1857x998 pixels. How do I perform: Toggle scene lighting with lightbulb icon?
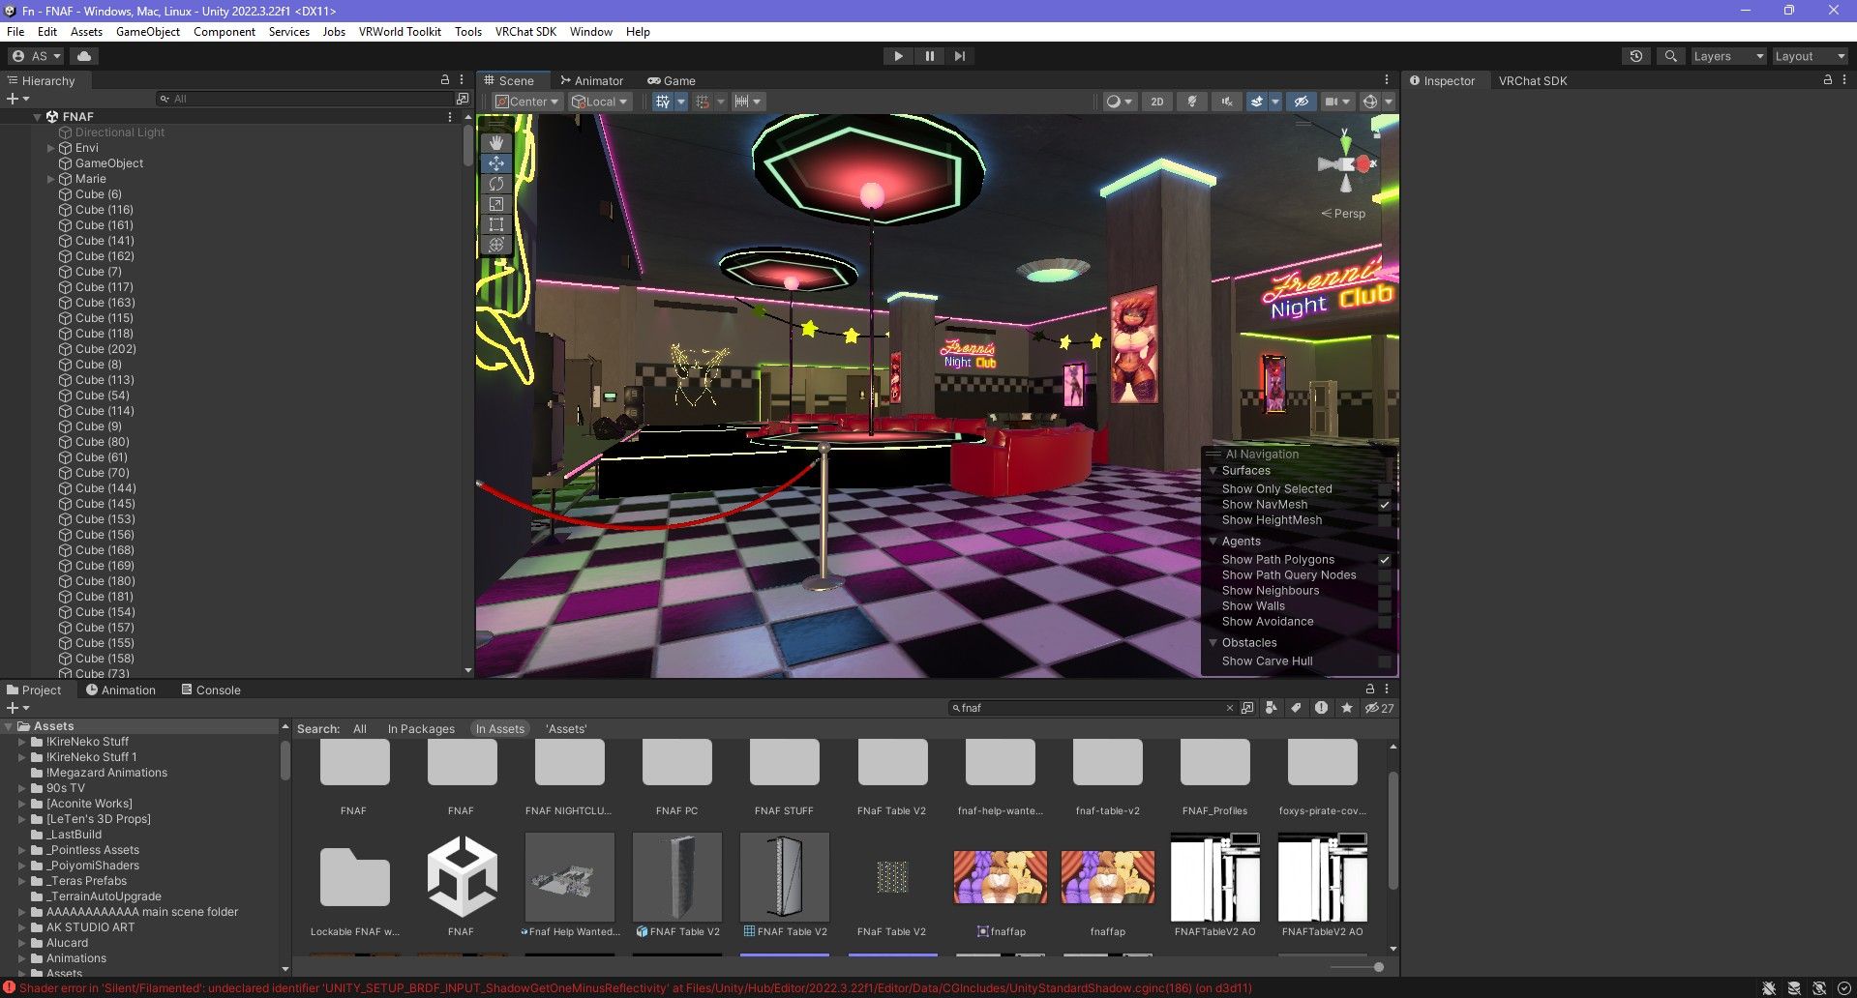pyautogui.click(x=1192, y=102)
